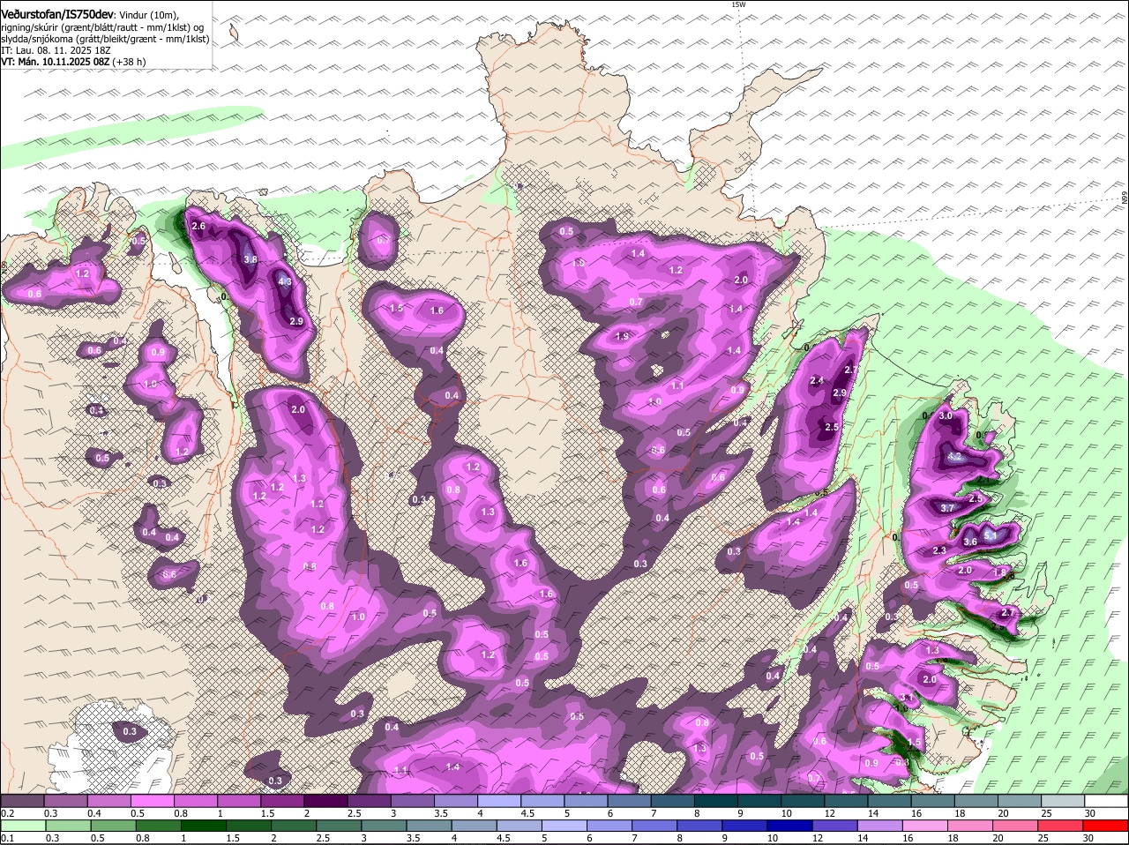The width and height of the screenshot is (1129, 845).
Task: Click the 'slydda/snjókoma' description line
Action: coord(105,39)
